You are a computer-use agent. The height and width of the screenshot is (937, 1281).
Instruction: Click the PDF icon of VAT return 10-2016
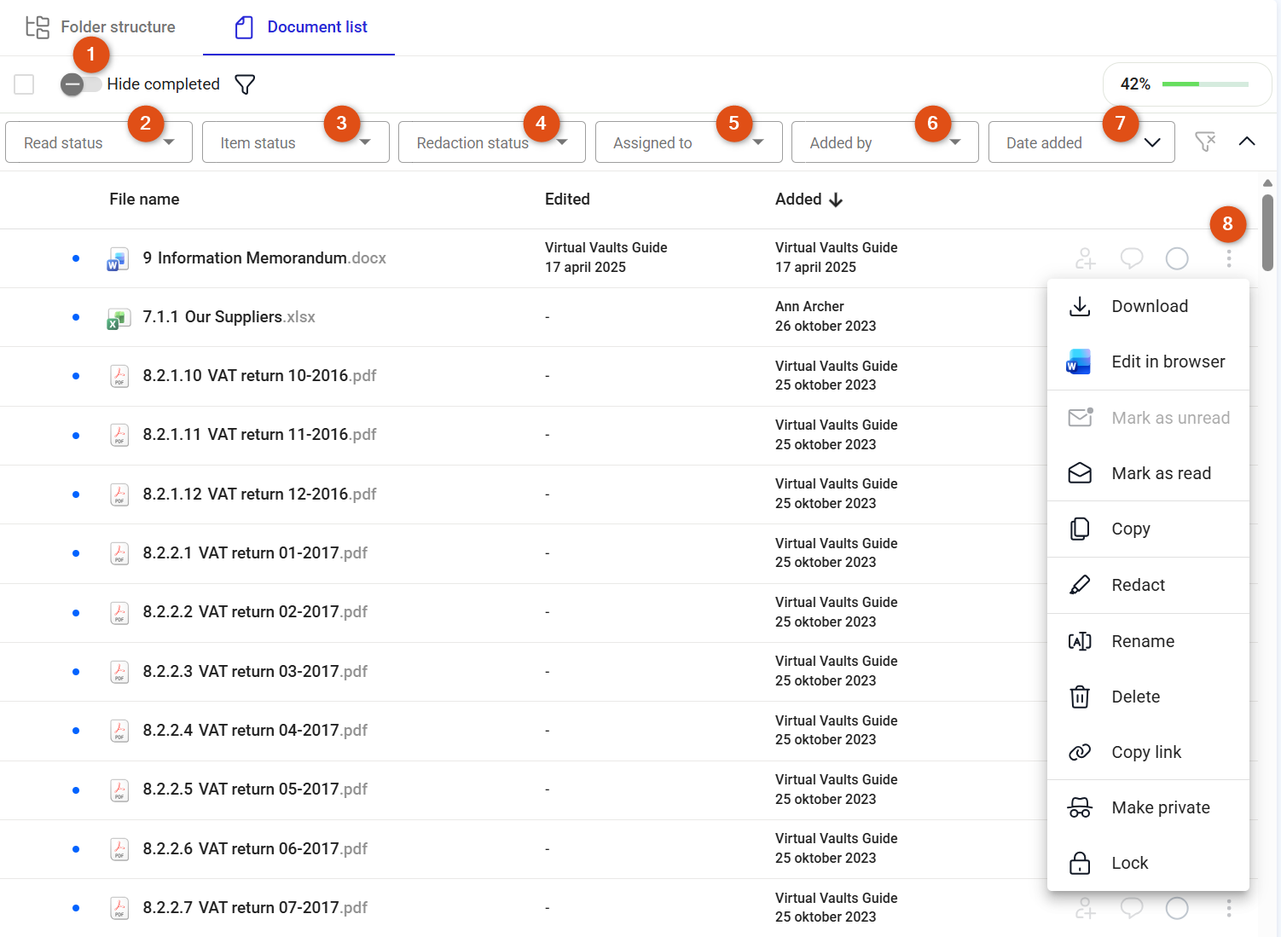click(x=119, y=376)
